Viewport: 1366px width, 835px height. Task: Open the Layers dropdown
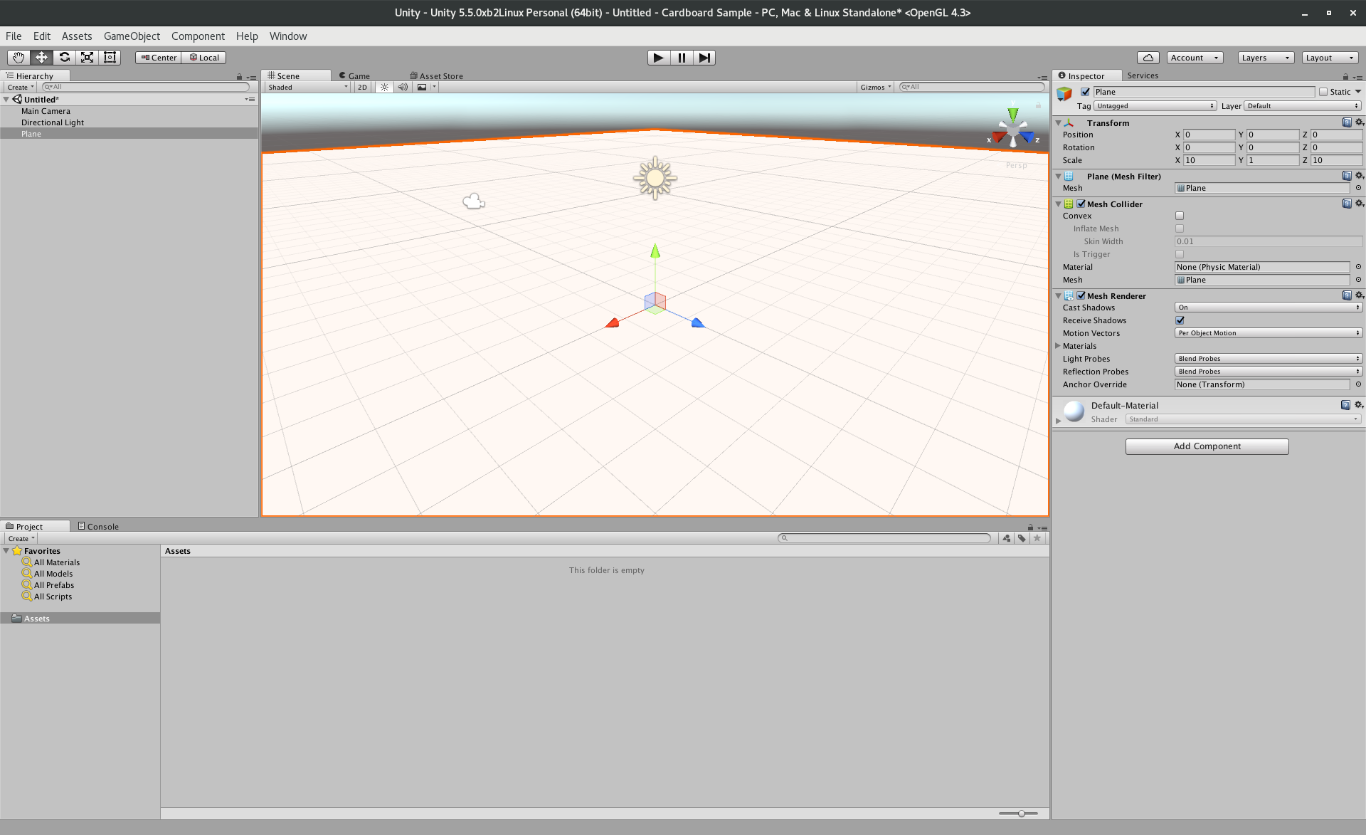pos(1265,58)
